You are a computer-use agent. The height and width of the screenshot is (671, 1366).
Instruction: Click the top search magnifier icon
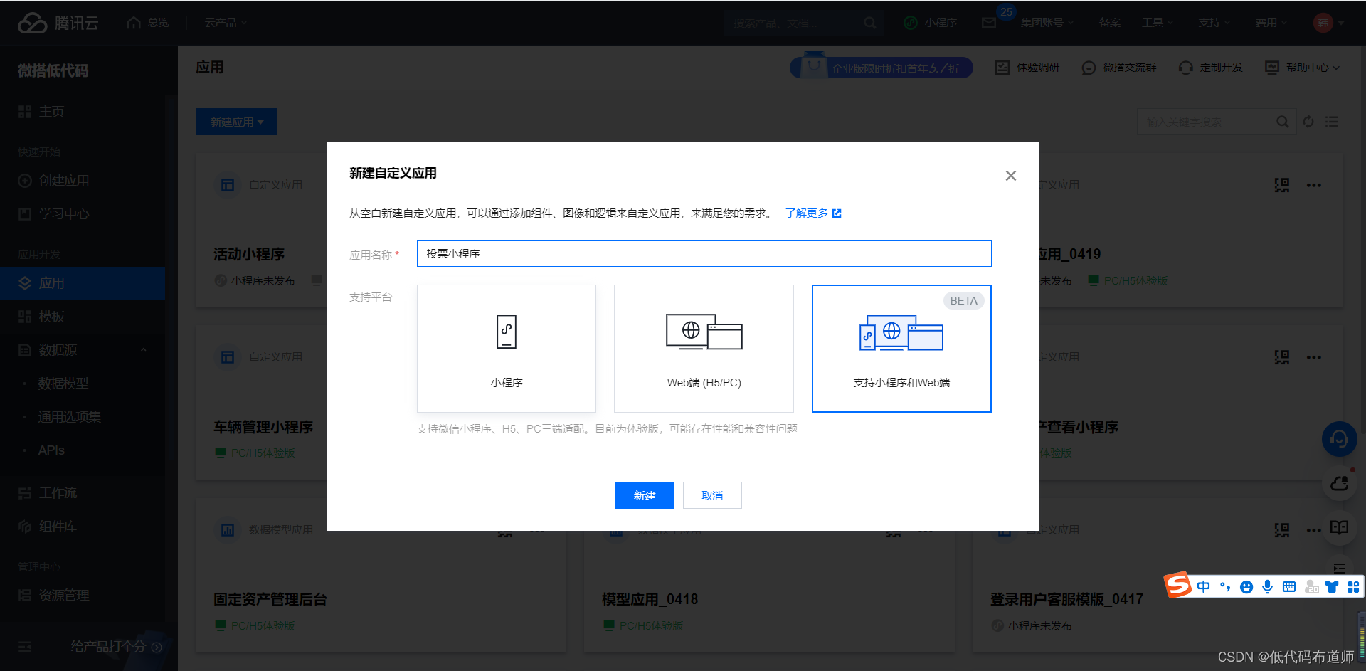coord(870,23)
